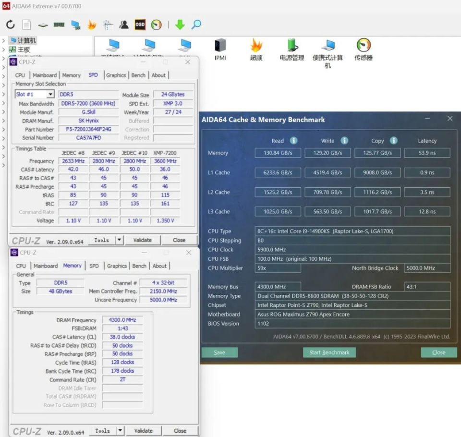This screenshot has height=437, width=461.
Task: Open Tools dropdown arrow in lower CPU-Z window
Action: (x=120, y=431)
